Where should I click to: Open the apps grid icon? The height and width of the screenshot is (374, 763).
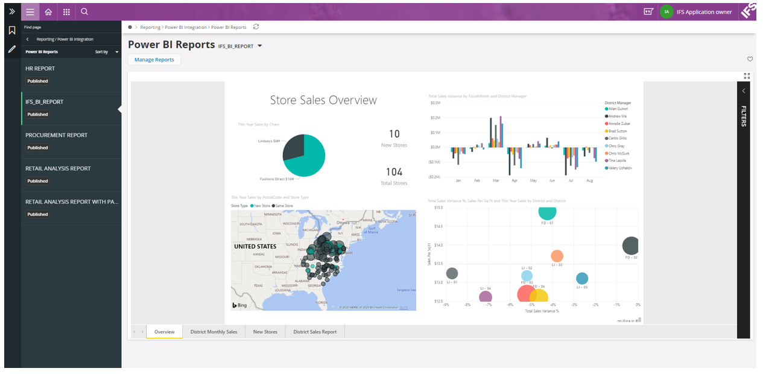[x=66, y=11]
